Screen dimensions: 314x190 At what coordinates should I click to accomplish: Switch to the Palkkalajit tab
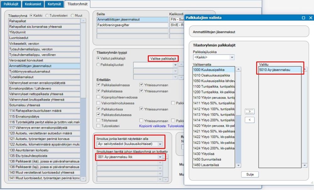point(11,4)
